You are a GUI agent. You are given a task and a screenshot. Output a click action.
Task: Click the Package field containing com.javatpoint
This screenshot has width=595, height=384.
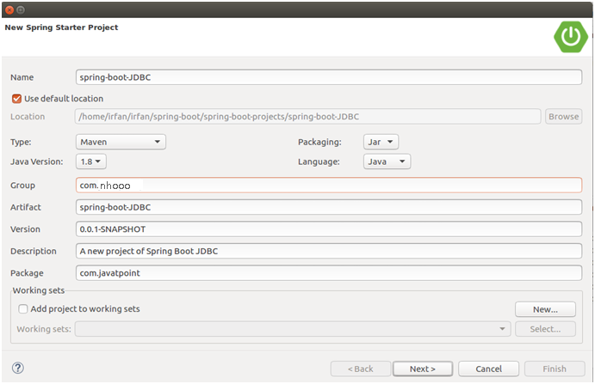[329, 273]
